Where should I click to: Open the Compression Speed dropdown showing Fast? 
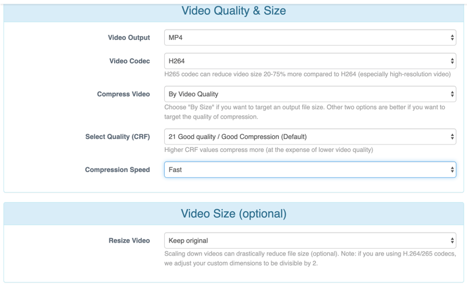tap(309, 169)
